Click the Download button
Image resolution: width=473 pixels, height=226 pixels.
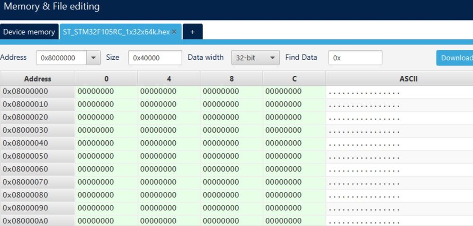pyautogui.click(x=455, y=58)
